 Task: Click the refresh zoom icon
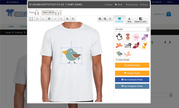pyautogui.click(x=110, y=19)
